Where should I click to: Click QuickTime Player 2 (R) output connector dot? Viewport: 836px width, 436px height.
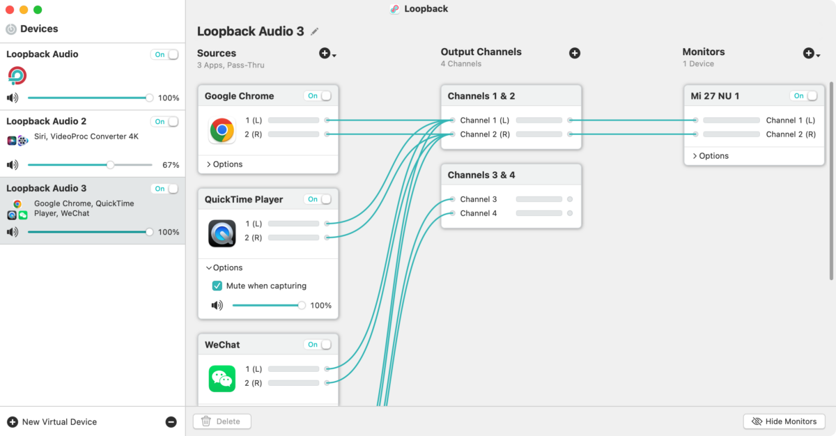click(327, 238)
